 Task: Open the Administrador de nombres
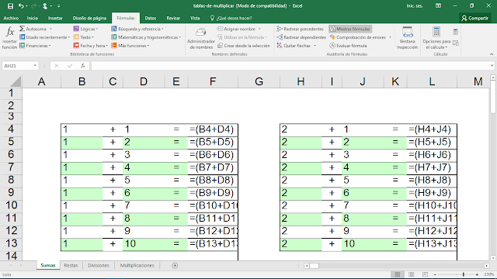201,38
